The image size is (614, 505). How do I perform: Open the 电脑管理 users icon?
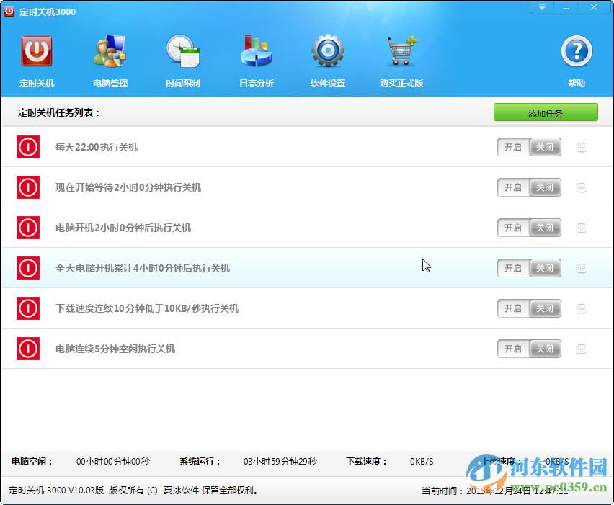[x=110, y=51]
